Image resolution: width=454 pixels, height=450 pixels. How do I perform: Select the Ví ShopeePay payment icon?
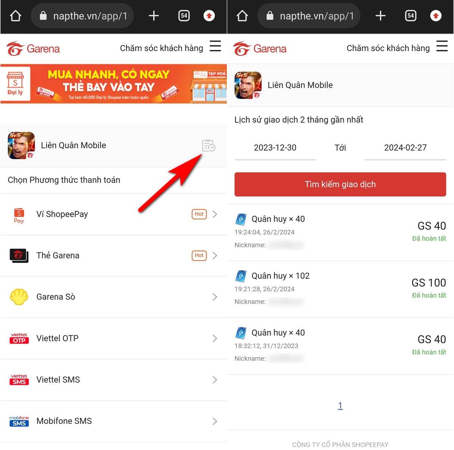point(19,214)
